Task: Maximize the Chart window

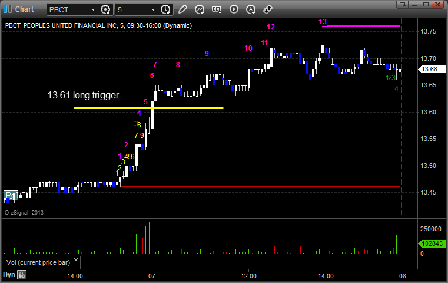Action: click(x=426, y=4)
